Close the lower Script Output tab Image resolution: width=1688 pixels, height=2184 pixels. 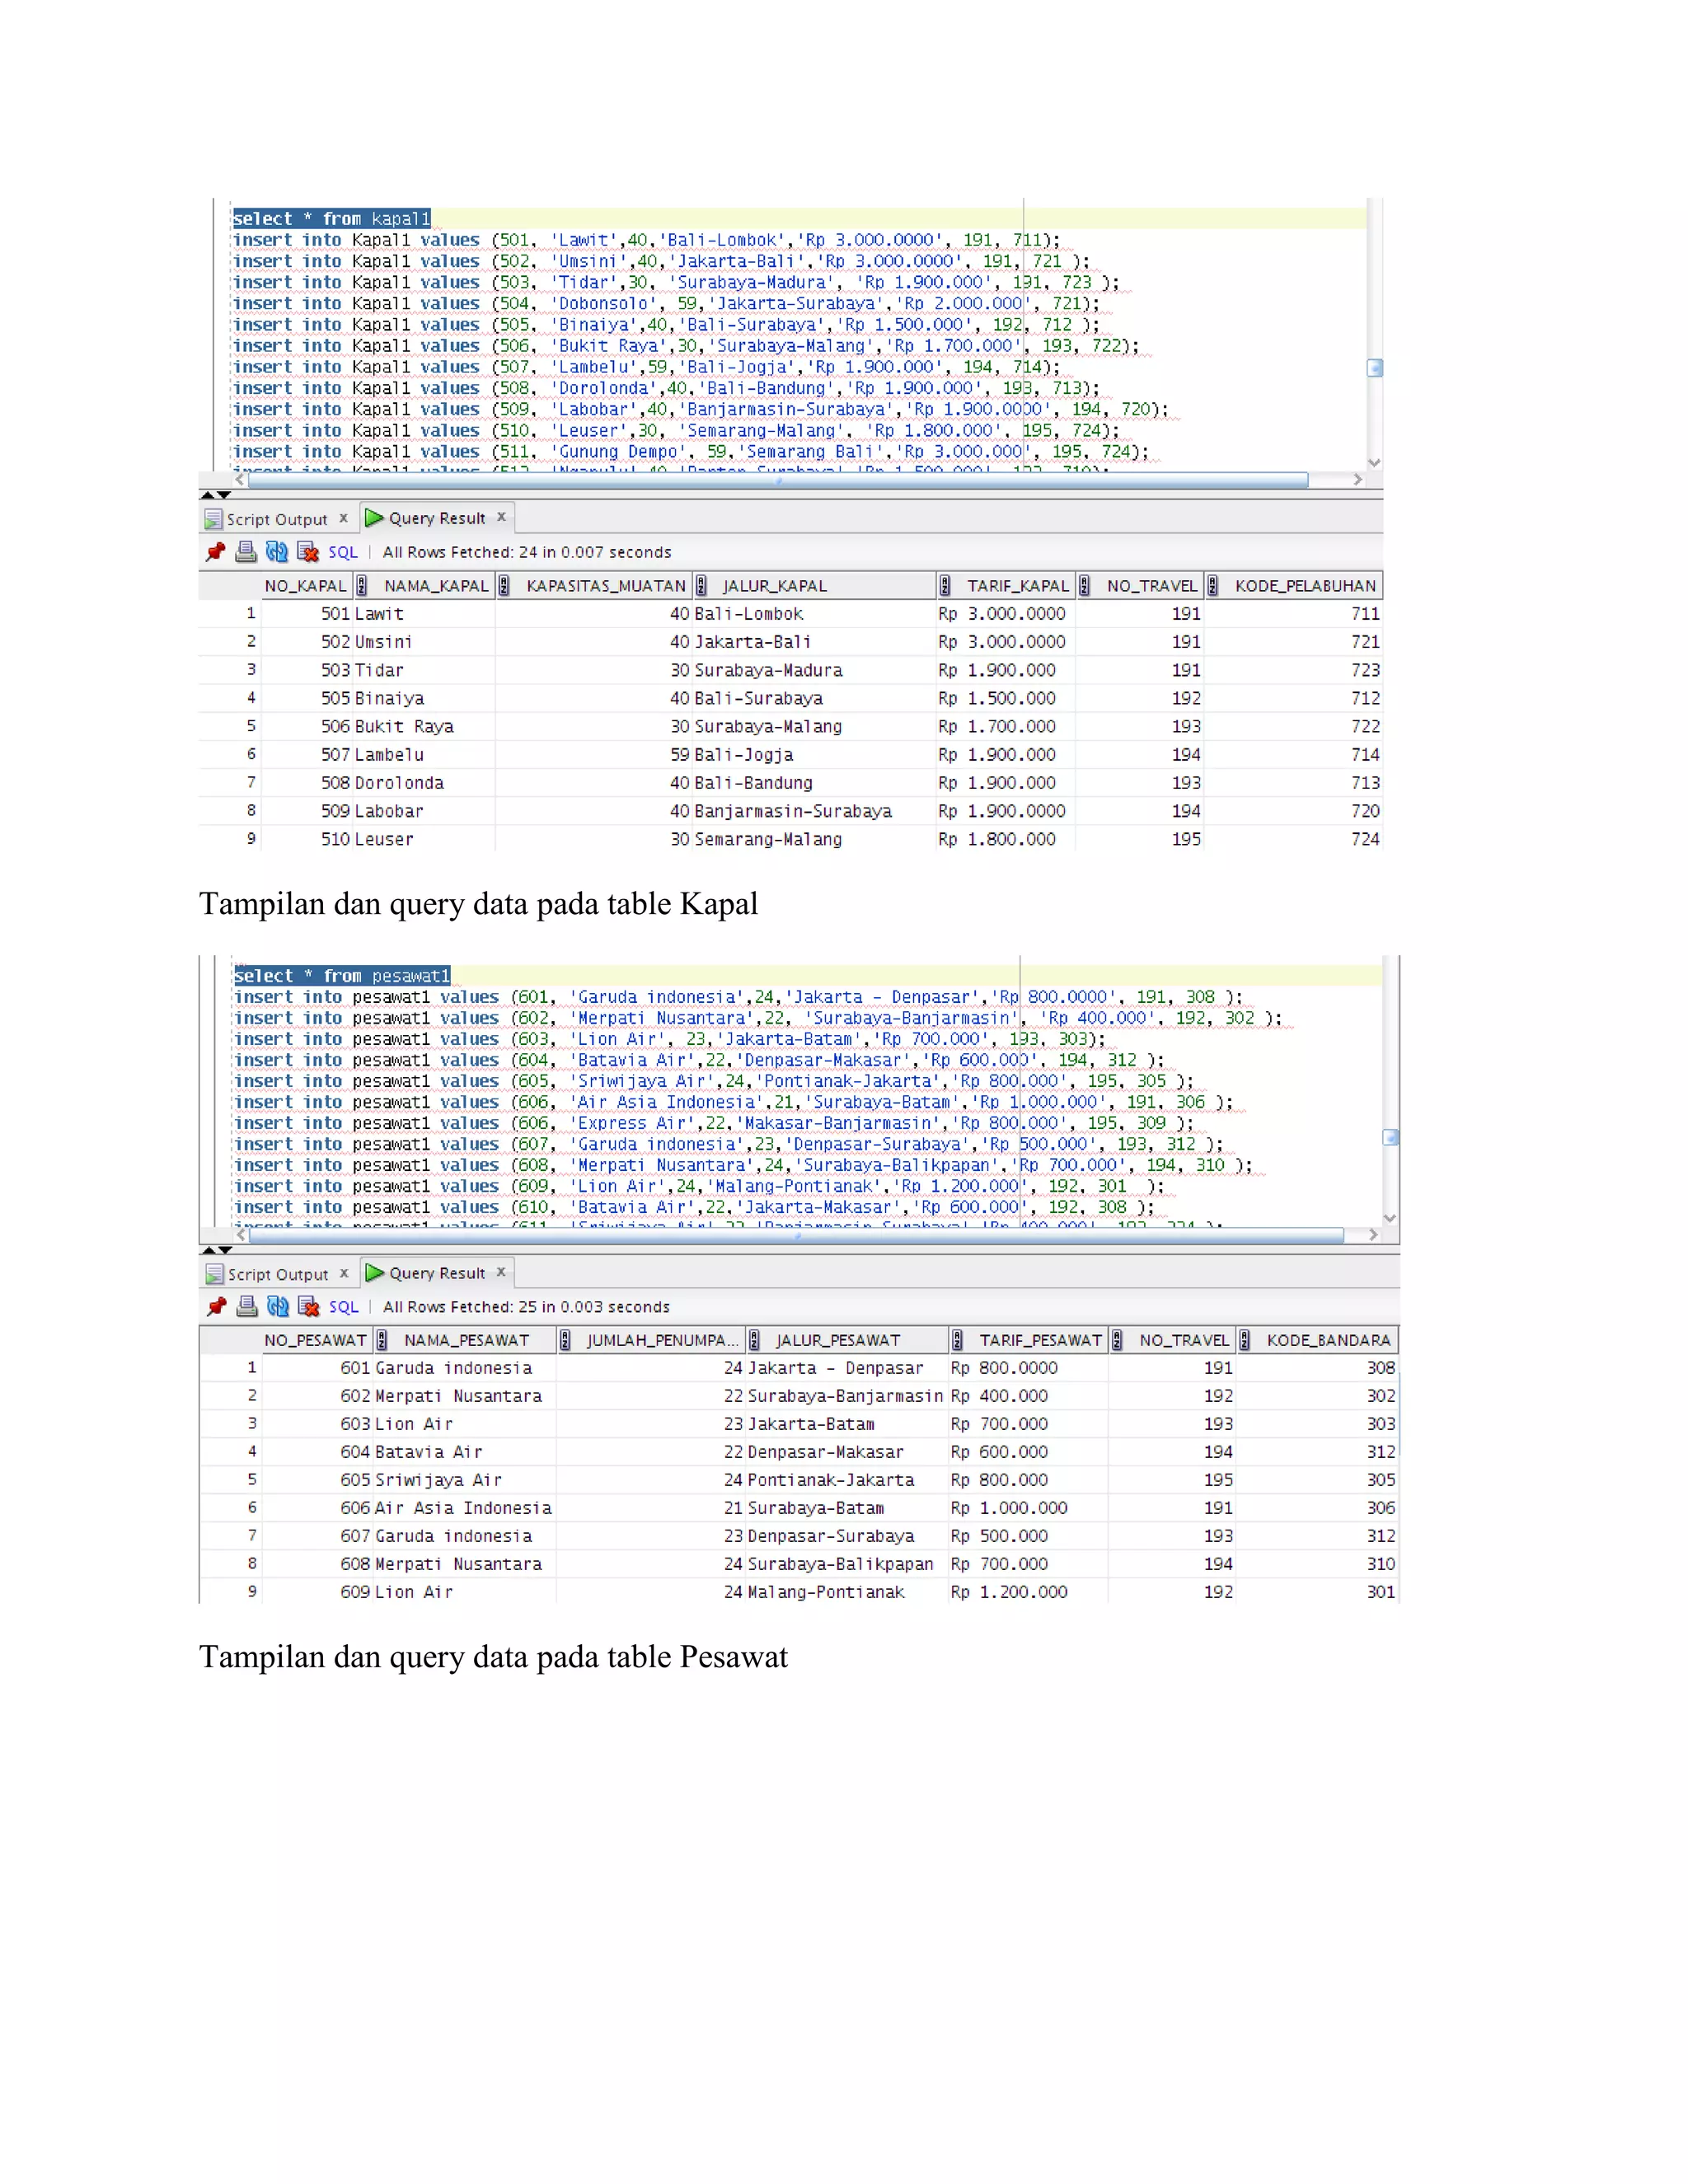tap(344, 1273)
